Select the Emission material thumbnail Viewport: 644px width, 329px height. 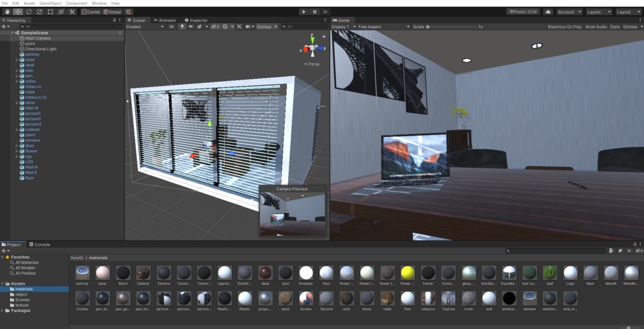coord(306,272)
